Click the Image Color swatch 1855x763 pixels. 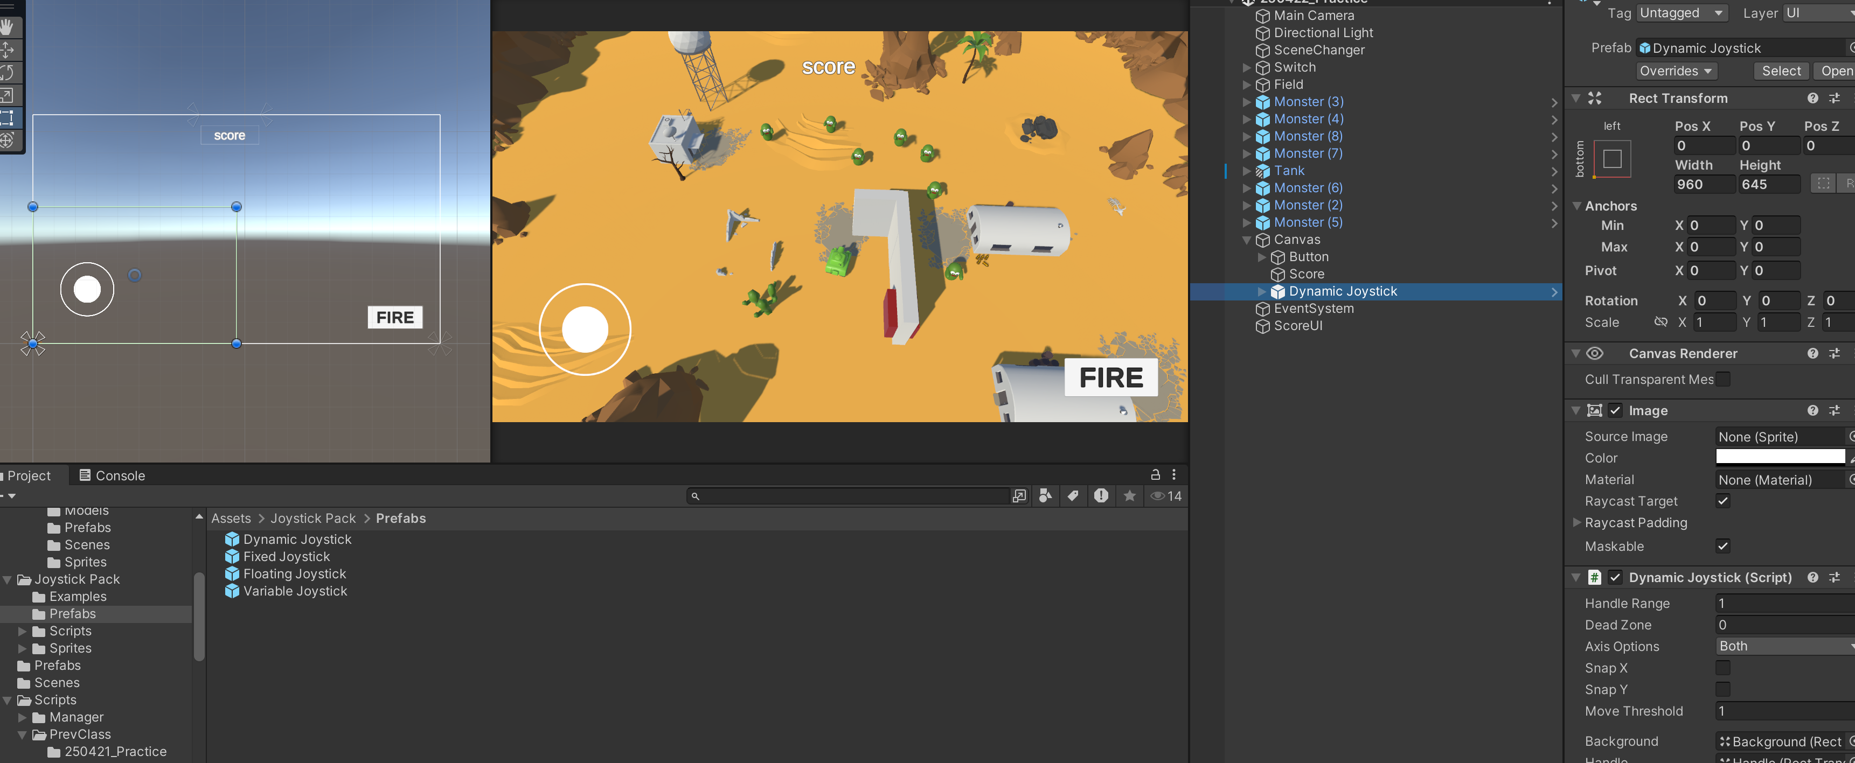coord(1780,458)
